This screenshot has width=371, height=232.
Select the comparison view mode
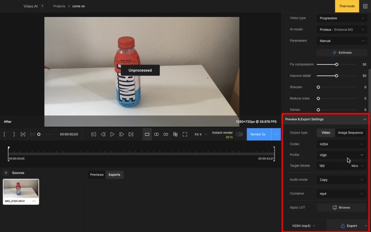tap(175, 134)
